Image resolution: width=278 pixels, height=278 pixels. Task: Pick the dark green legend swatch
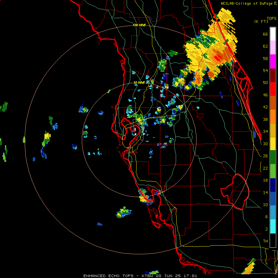point(273,157)
